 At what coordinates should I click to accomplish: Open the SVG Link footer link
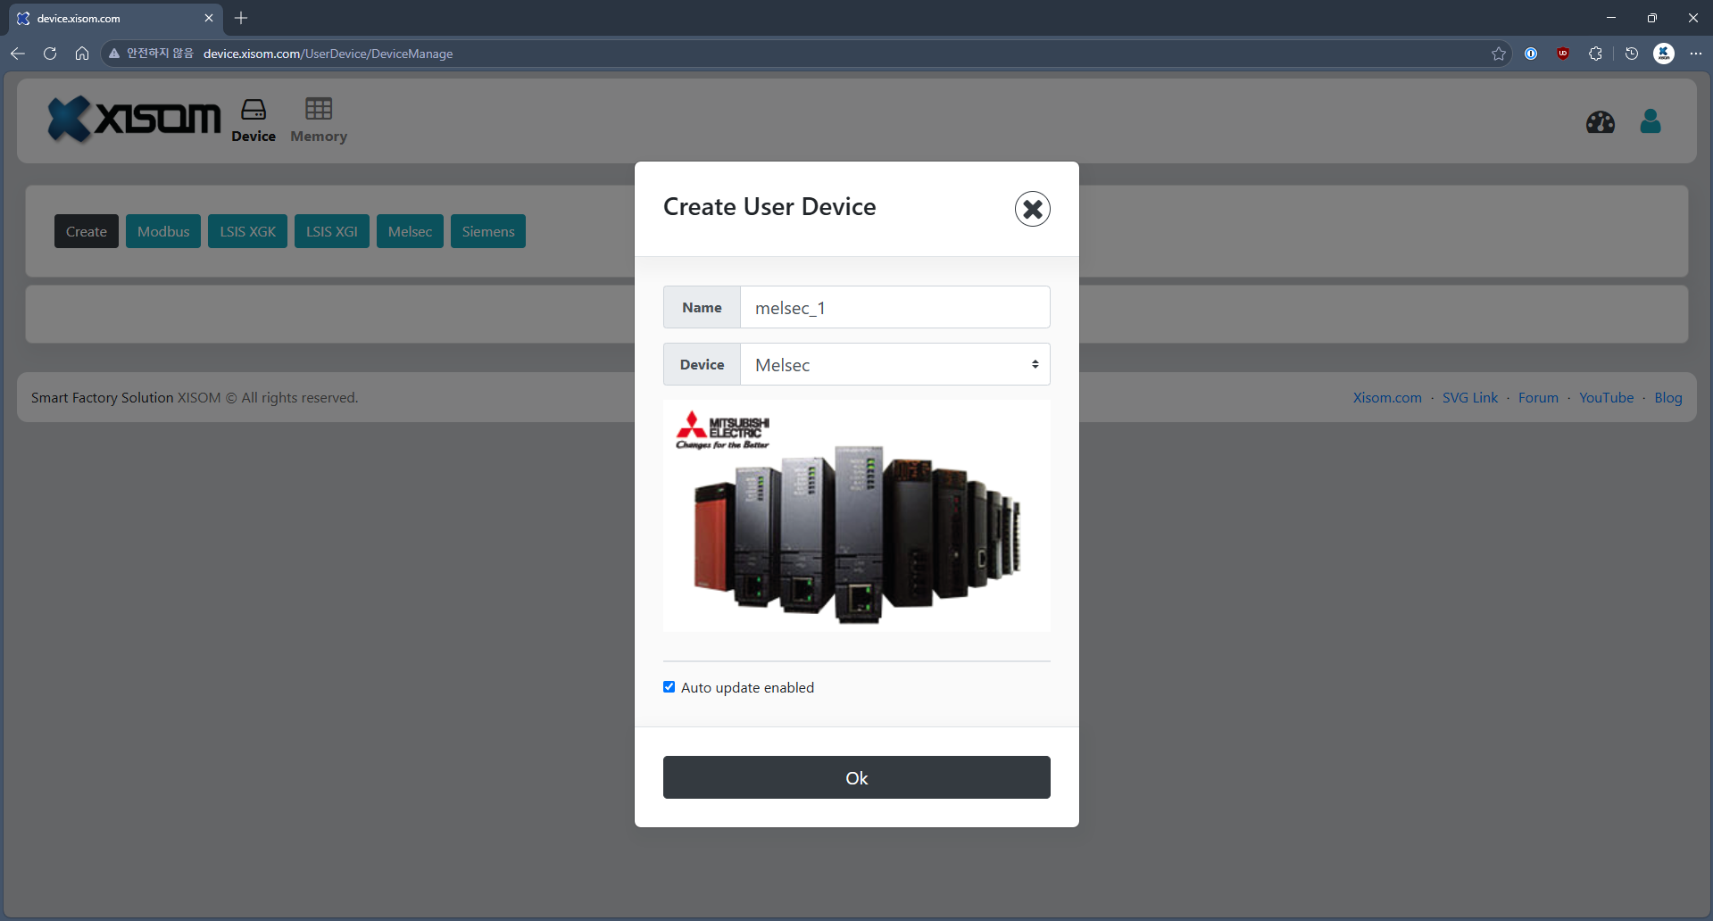tap(1469, 398)
